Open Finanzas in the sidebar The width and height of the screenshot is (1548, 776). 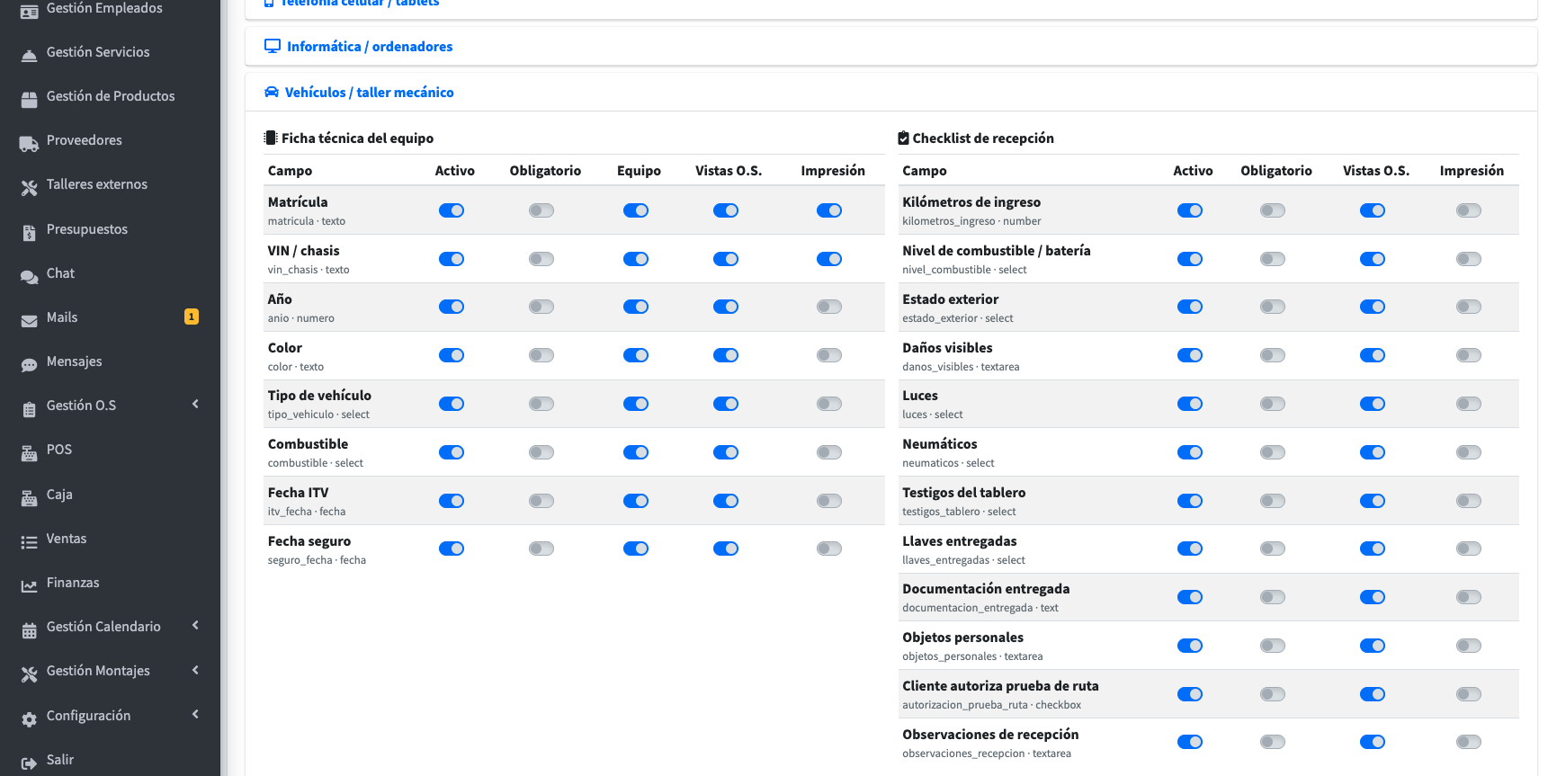(x=73, y=583)
